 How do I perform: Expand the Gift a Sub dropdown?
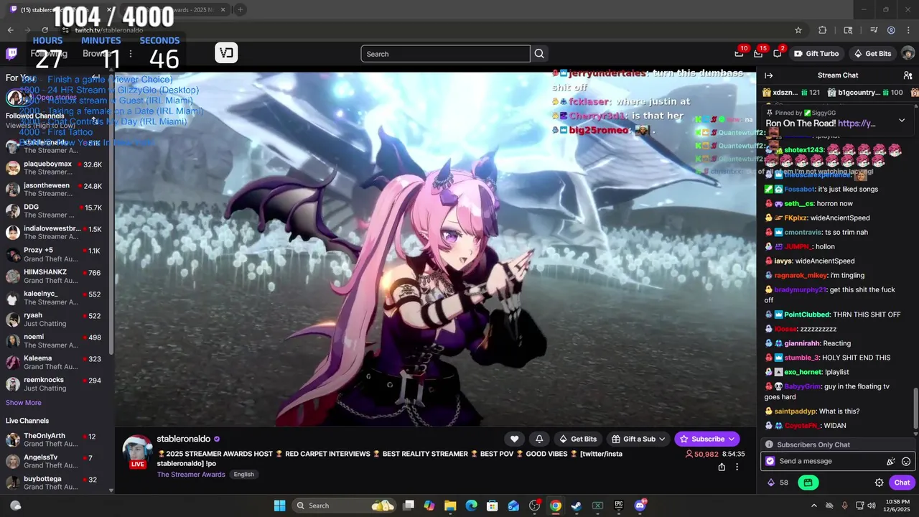tap(638, 439)
